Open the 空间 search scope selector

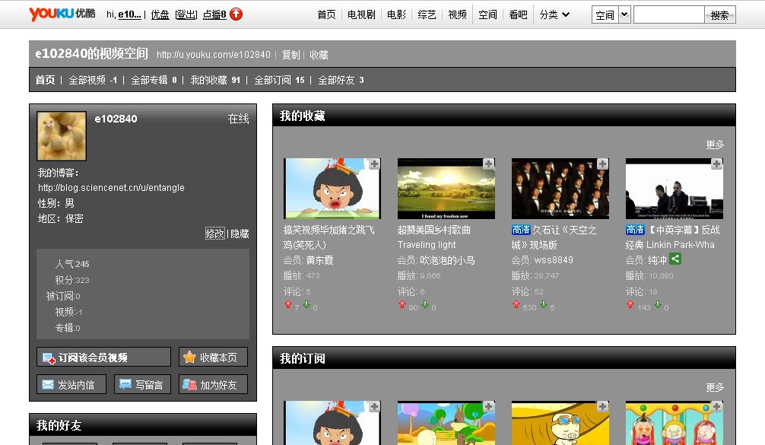click(x=611, y=14)
